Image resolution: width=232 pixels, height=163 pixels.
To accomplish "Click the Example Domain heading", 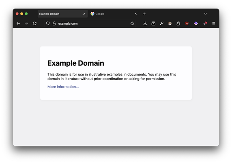I will [x=76, y=63].
